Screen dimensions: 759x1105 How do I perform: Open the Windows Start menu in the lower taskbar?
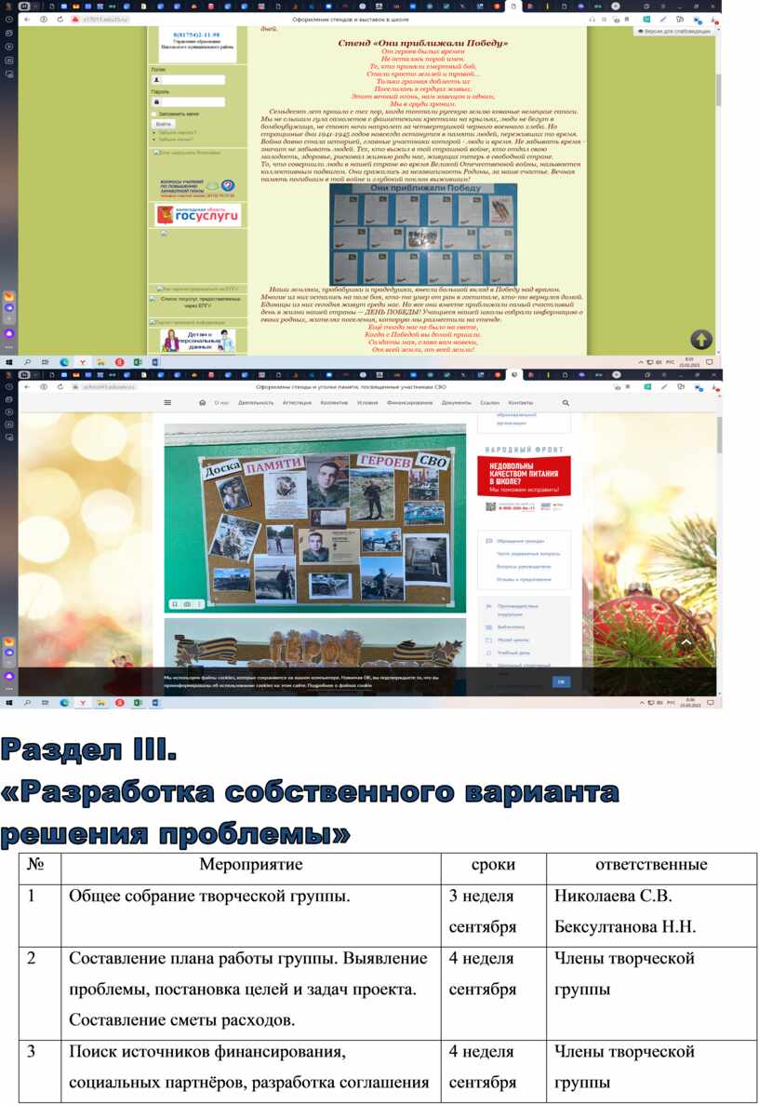click(10, 700)
